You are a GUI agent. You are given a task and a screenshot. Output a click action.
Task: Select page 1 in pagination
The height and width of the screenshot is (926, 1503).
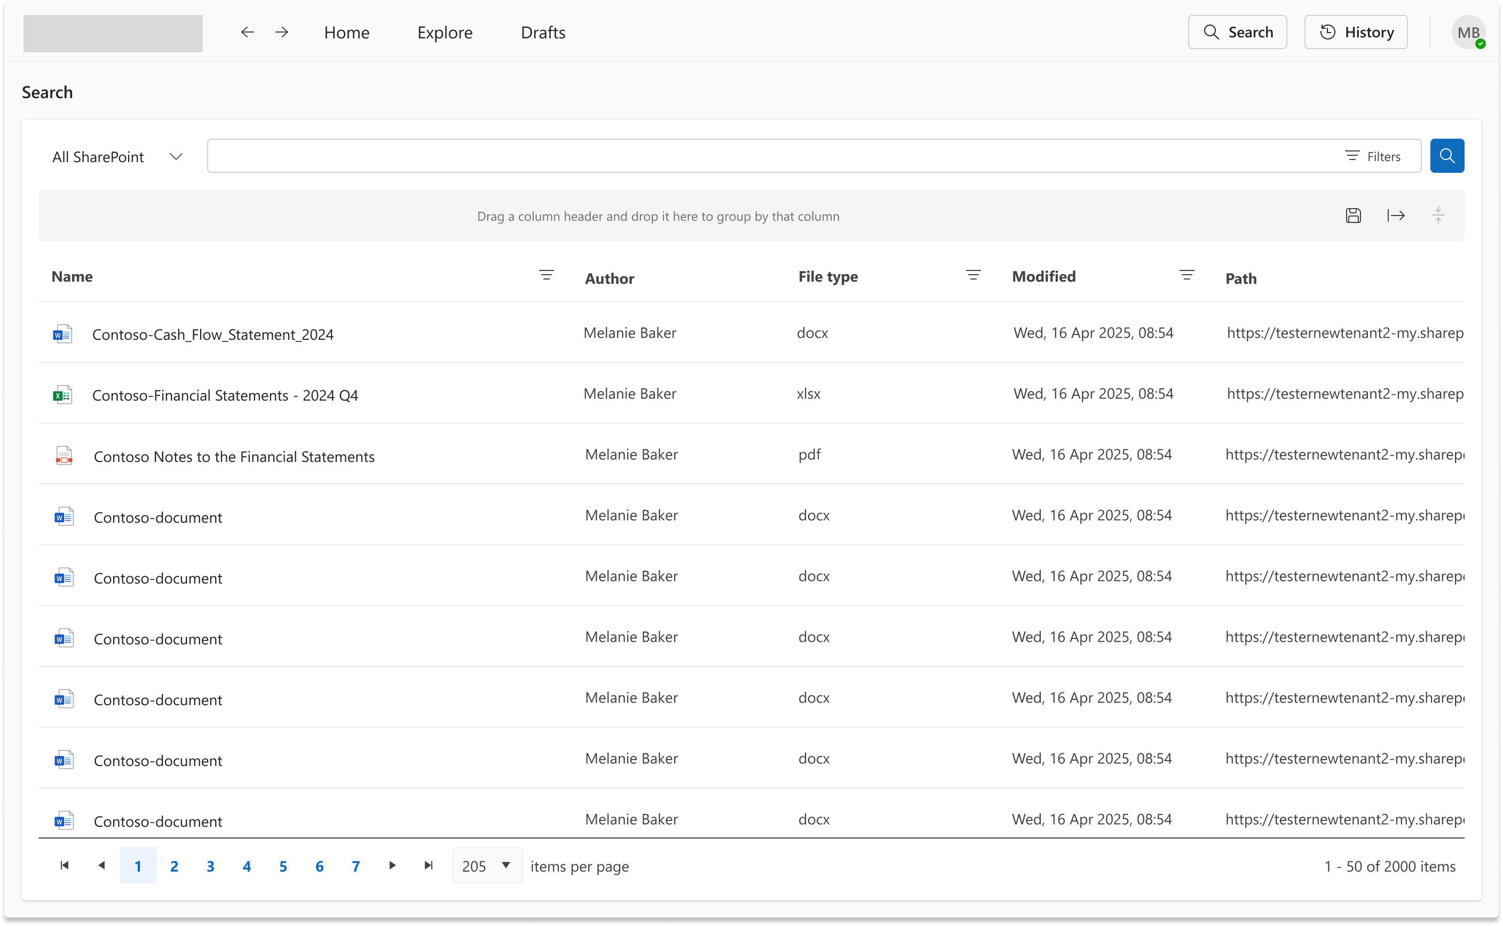point(138,865)
